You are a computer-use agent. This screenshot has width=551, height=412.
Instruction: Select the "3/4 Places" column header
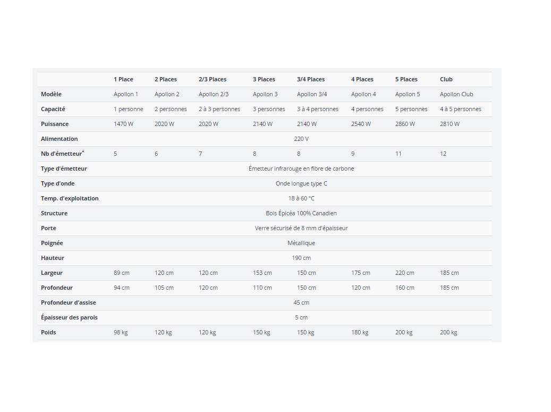click(x=310, y=79)
